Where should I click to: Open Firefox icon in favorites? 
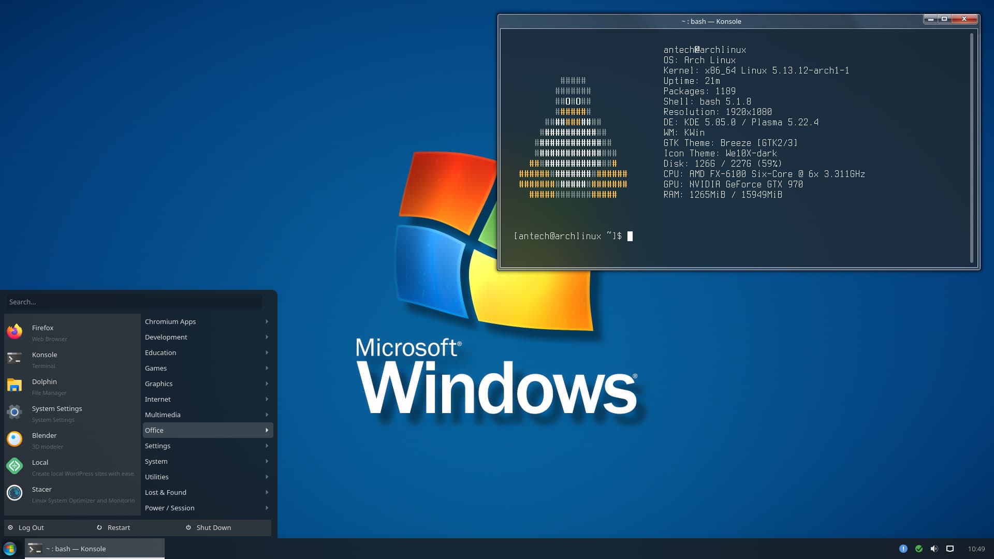click(14, 332)
